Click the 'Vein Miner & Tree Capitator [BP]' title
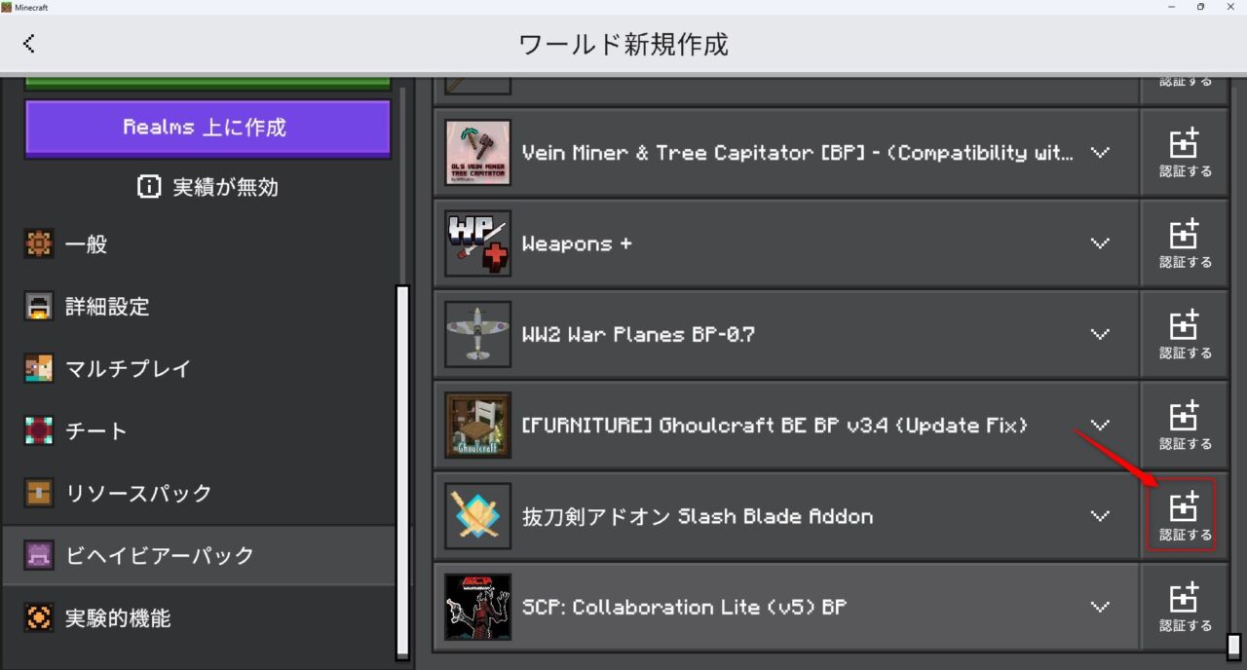Image resolution: width=1247 pixels, height=670 pixels. [798, 153]
